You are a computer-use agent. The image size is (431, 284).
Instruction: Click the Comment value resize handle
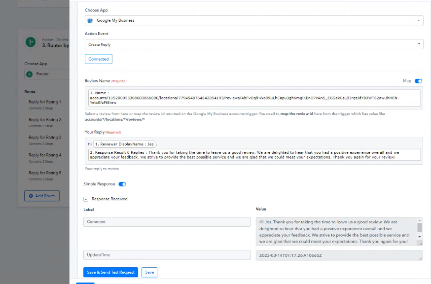[x=420, y=243]
